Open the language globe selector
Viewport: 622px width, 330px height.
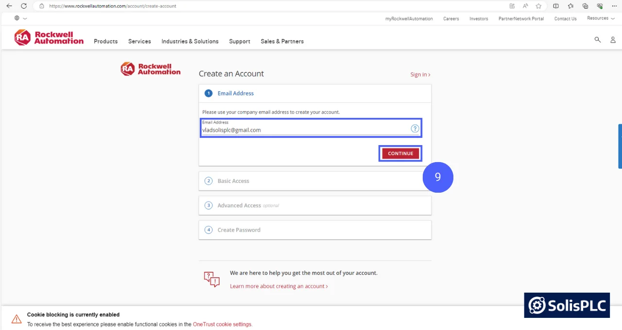20,18
